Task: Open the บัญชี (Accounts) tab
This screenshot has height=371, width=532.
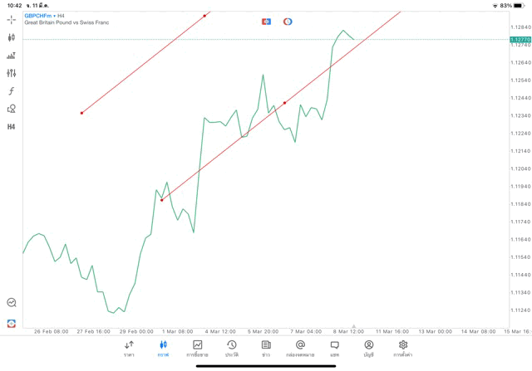Action: tap(368, 348)
